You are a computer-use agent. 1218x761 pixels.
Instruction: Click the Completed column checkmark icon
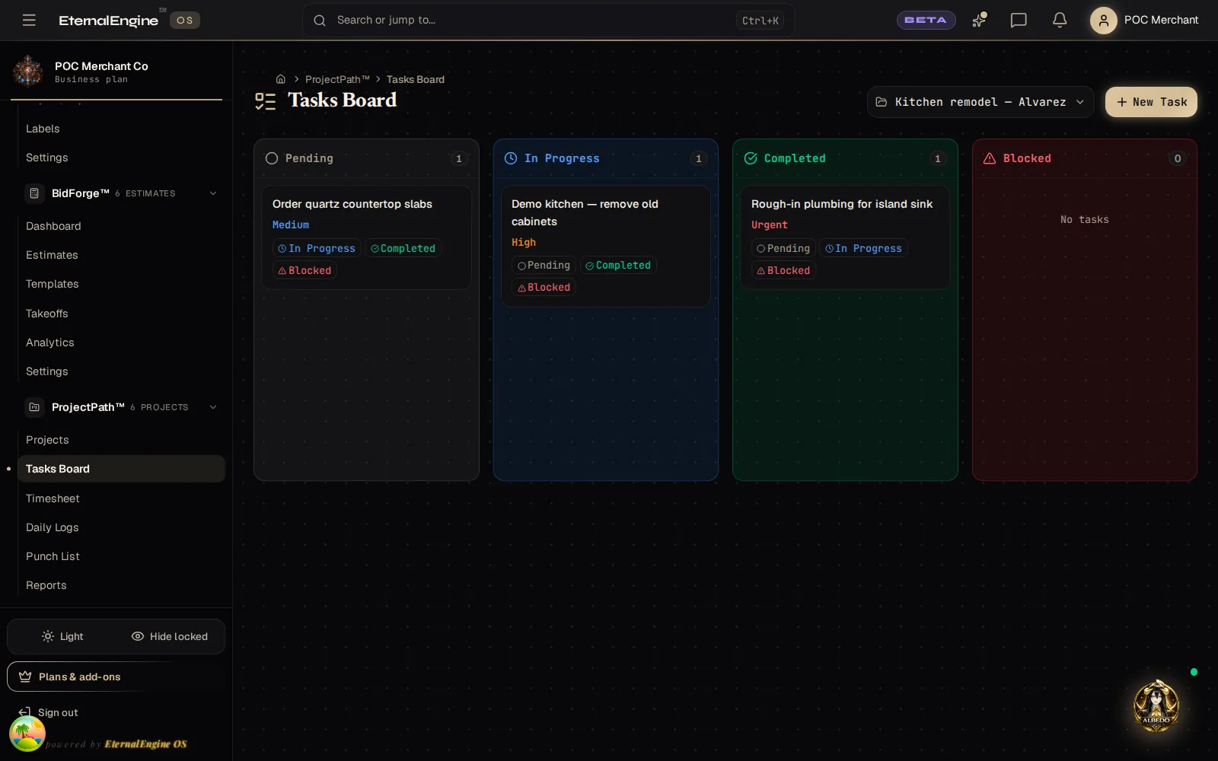(751, 158)
